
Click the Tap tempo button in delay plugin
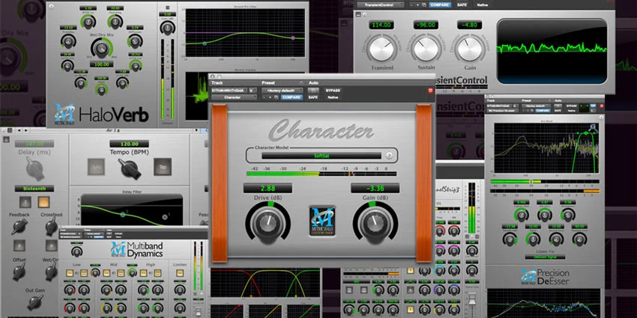(163, 167)
